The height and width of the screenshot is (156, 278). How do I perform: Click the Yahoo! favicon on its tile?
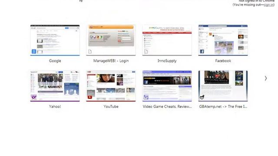click(x=34, y=97)
